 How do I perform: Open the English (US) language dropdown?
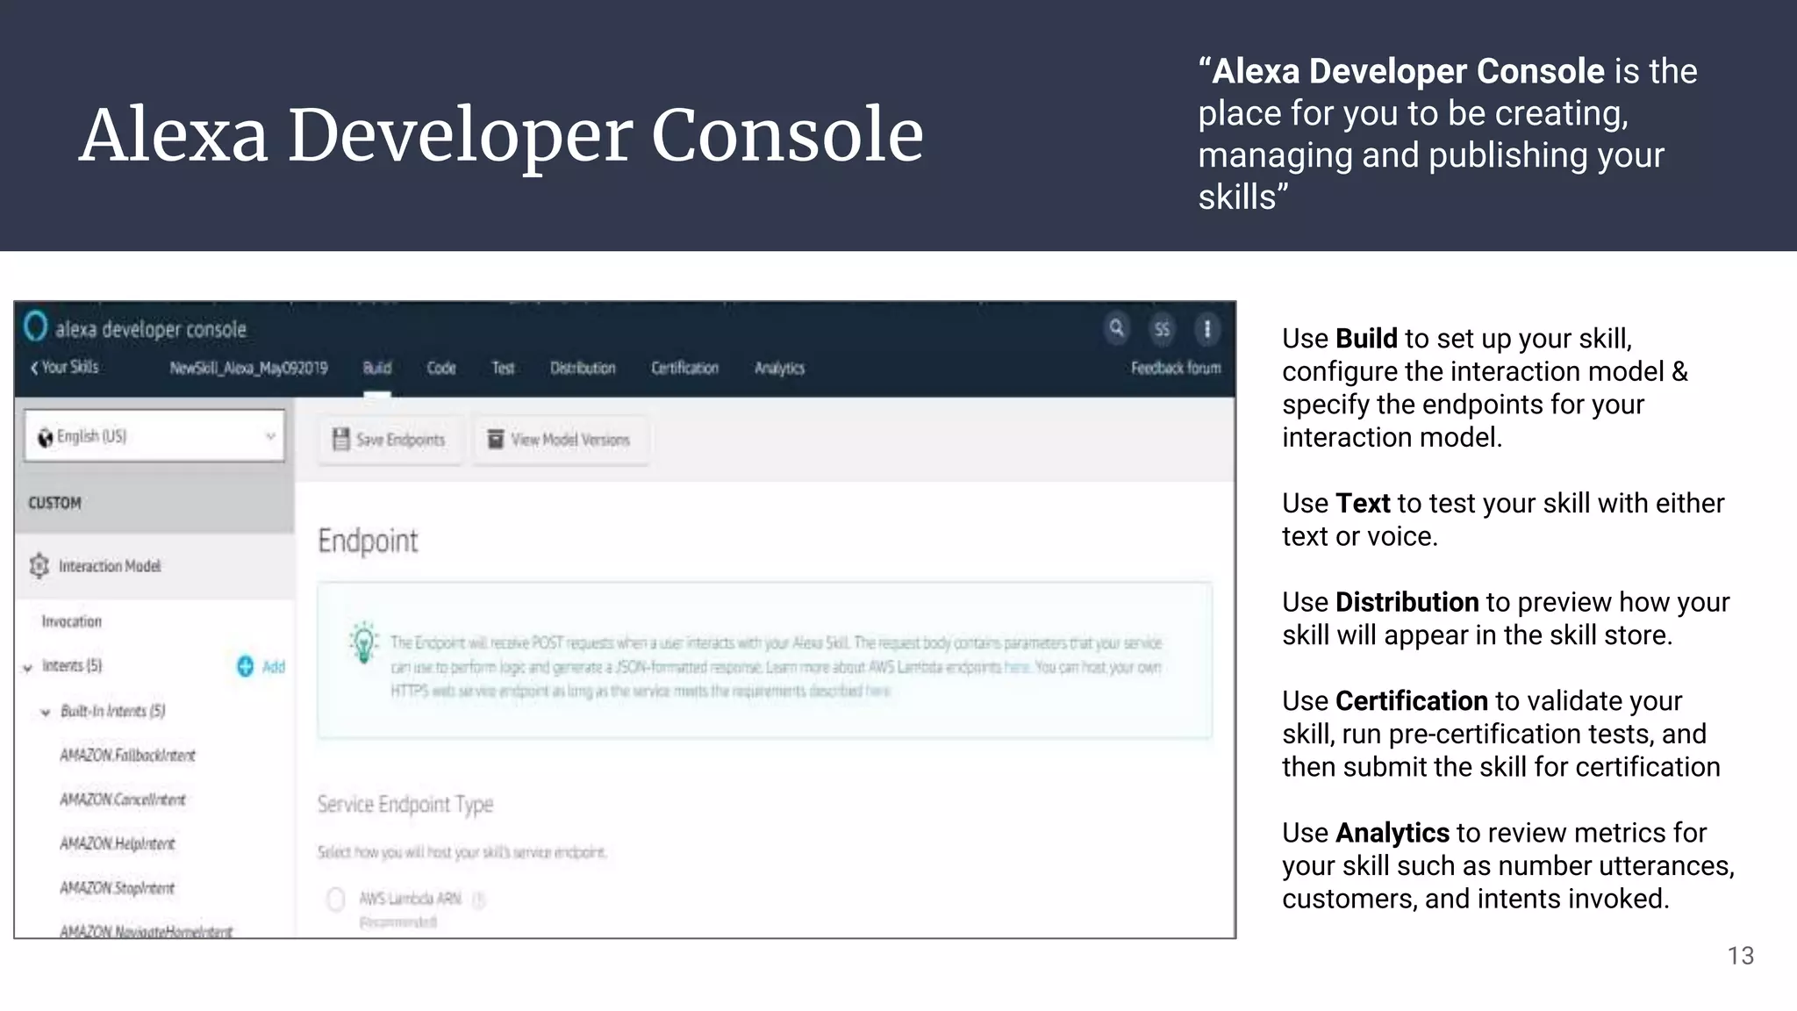154,435
